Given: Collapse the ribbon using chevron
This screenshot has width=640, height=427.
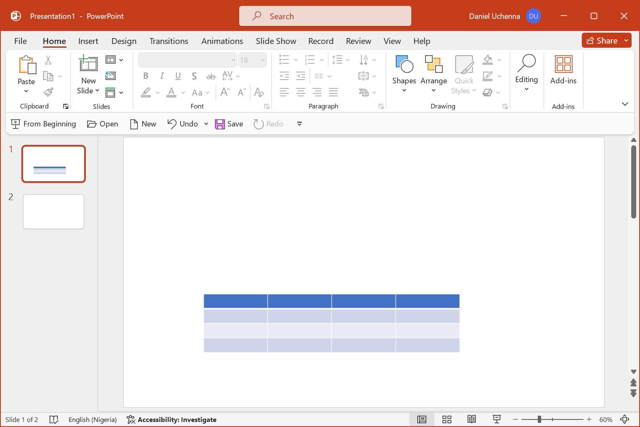Looking at the screenshot, I should click(x=625, y=104).
